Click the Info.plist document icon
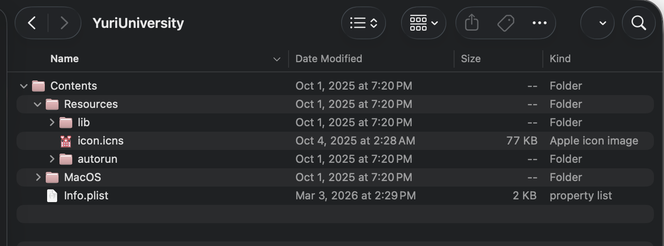664x246 pixels. coord(52,196)
